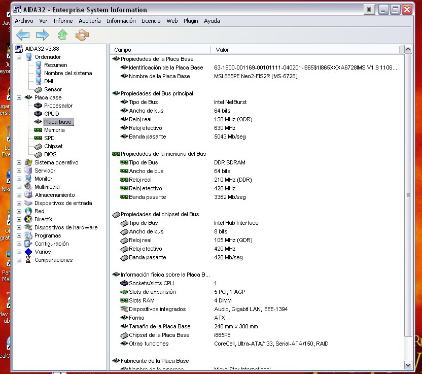
Task: Open the Ayuda menu
Action: [212, 21]
